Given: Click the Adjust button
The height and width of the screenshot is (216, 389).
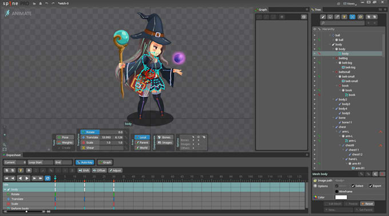Looking at the screenshot, I should pyautogui.click(x=115, y=170).
